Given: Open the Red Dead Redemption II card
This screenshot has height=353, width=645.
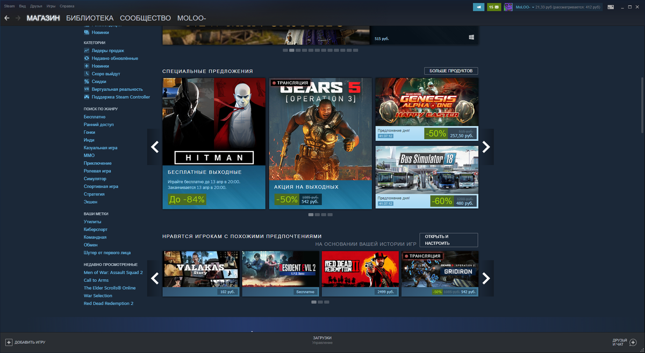Looking at the screenshot, I should click(x=360, y=274).
